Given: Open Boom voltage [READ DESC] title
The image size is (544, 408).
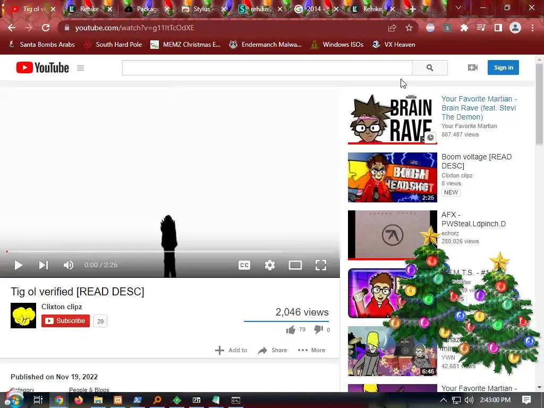Looking at the screenshot, I should [477, 161].
